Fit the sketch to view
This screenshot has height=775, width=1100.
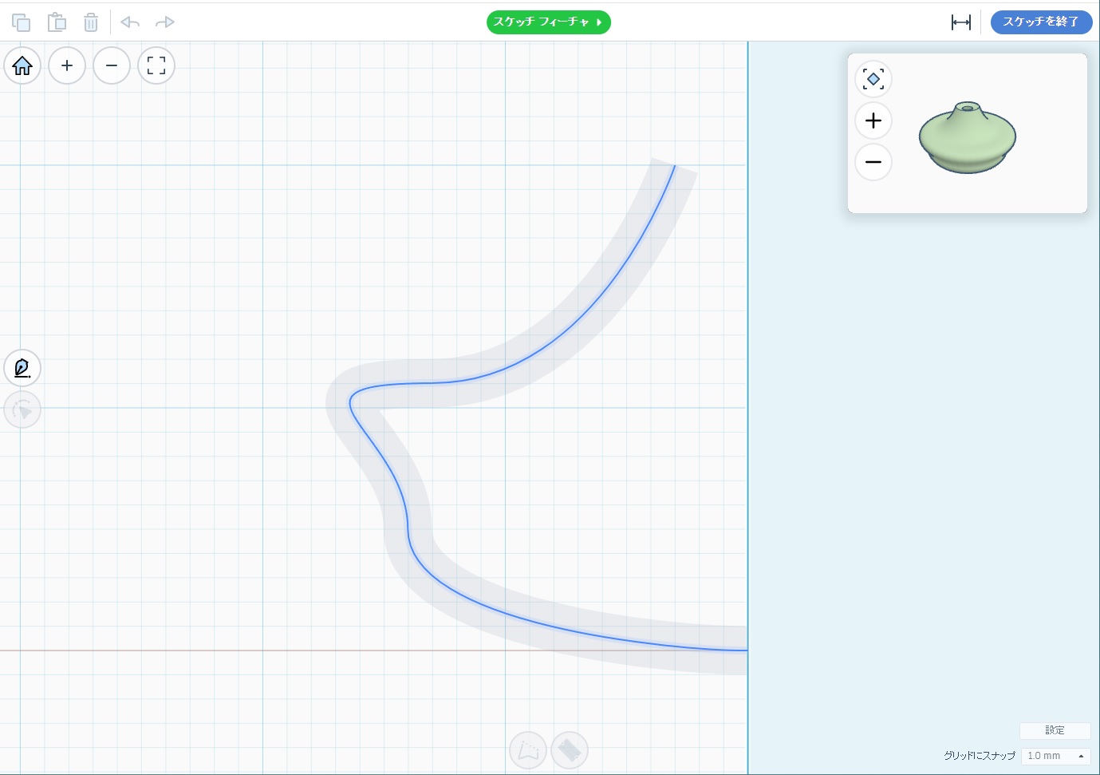click(156, 65)
